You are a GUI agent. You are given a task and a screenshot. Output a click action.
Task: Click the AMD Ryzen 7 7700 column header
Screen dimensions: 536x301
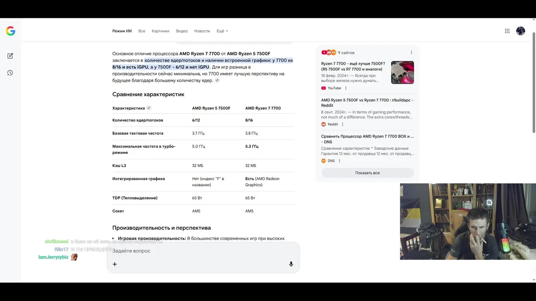tap(263, 108)
